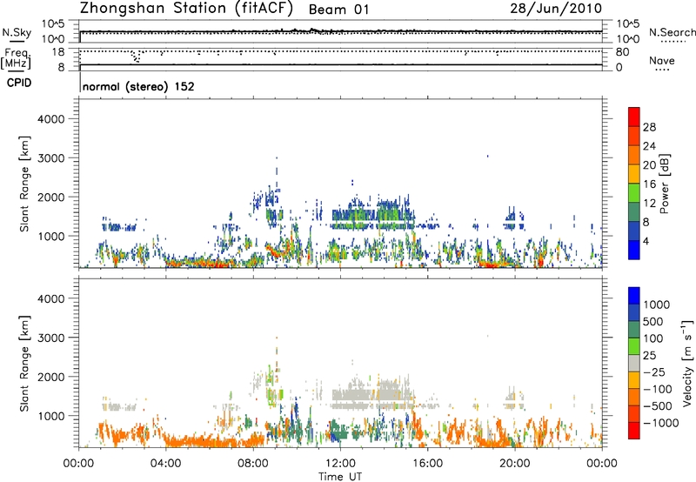This screenshot has height=482, width=696.
Task: Click the 'Time UT' axis label
Action: pos(340,476)
